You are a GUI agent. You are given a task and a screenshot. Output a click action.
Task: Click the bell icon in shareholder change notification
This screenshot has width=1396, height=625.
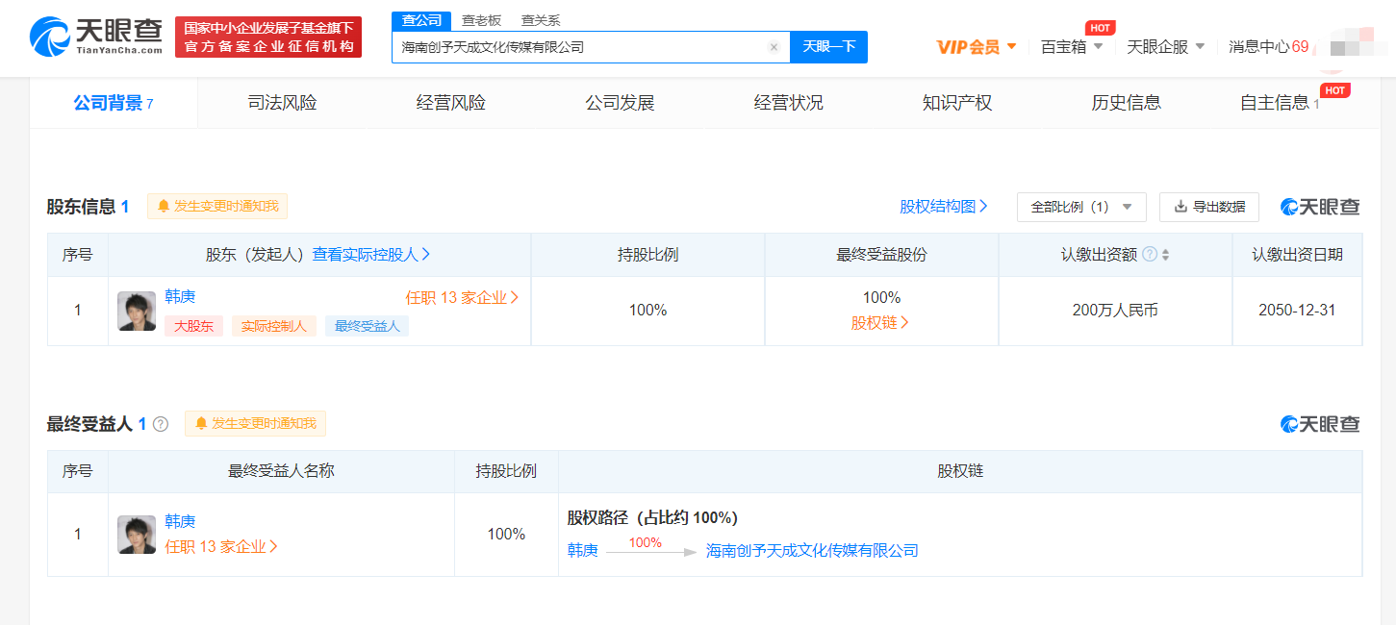click(x=164, y=206)
